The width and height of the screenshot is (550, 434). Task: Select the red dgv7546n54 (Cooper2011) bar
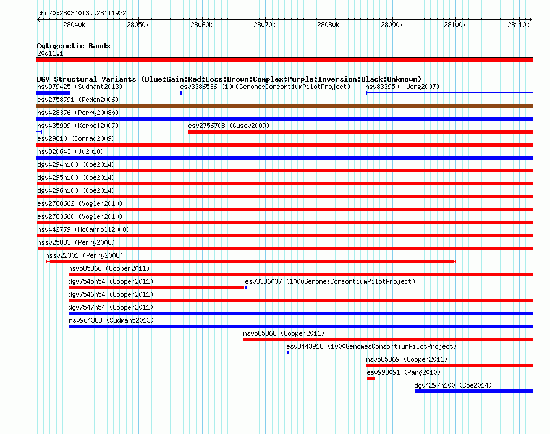[x=300, y=300]
